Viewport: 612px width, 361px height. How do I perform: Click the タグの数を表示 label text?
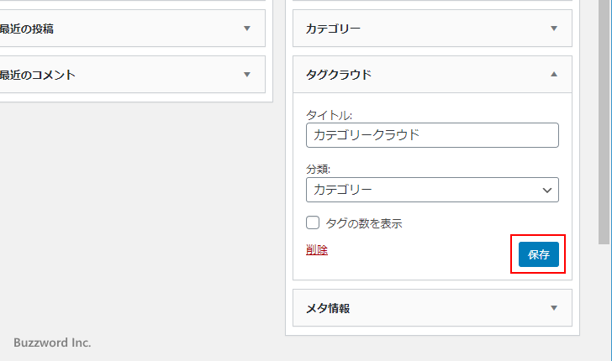363,223
